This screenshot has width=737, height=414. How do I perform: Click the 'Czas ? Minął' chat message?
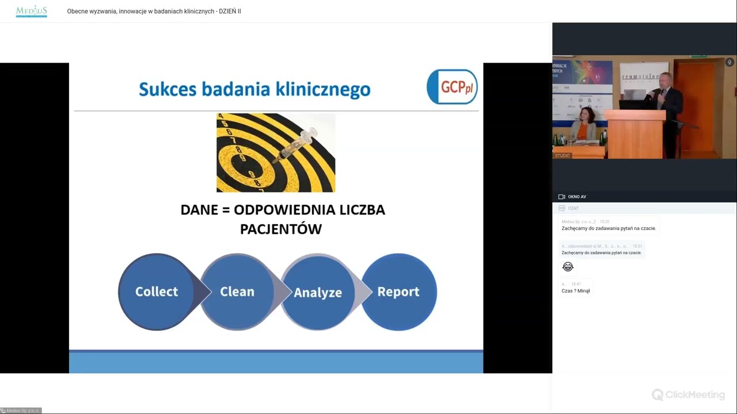[x=576, y=287]
